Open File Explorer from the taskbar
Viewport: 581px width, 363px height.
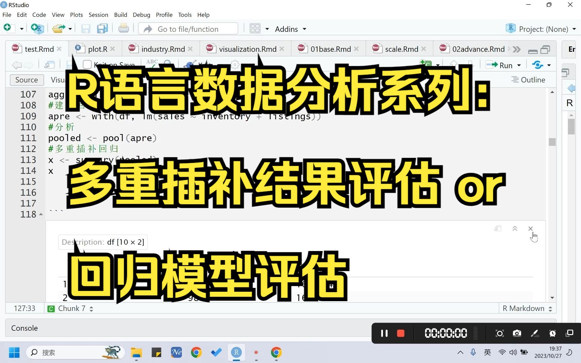click(x=137, y=353)
